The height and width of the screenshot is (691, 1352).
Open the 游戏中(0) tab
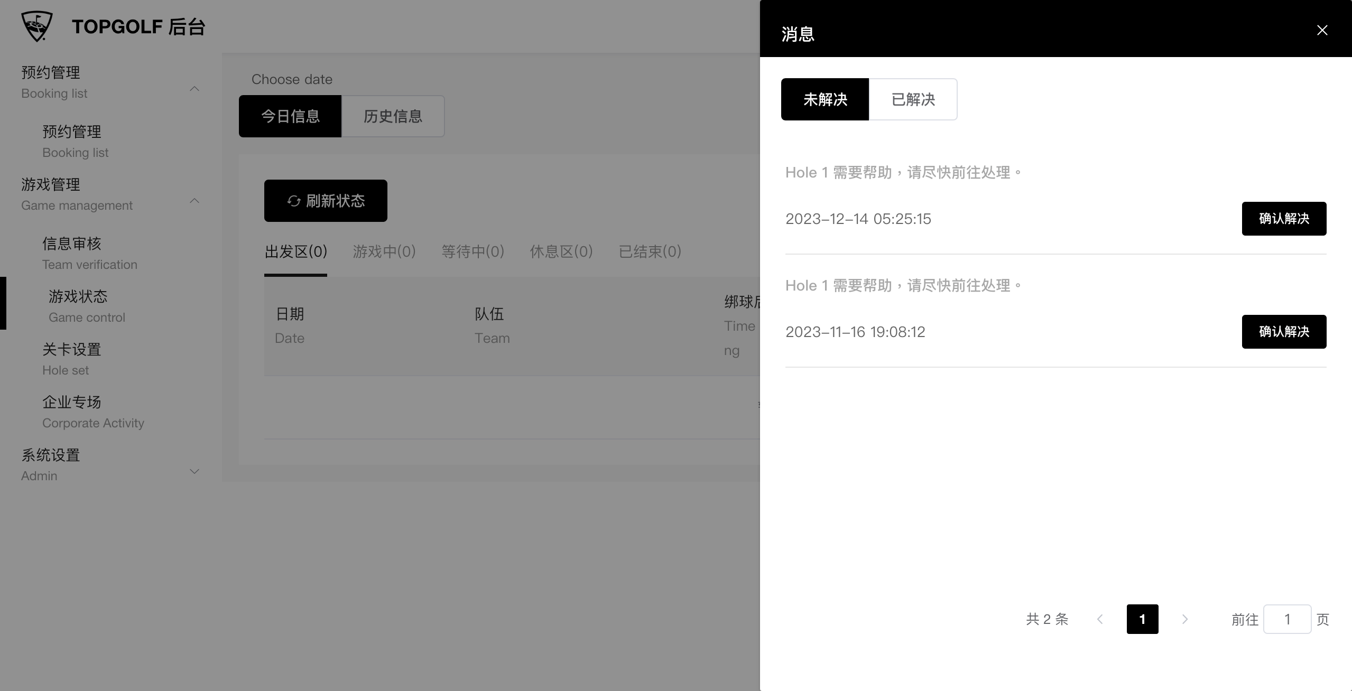(384, 251)
